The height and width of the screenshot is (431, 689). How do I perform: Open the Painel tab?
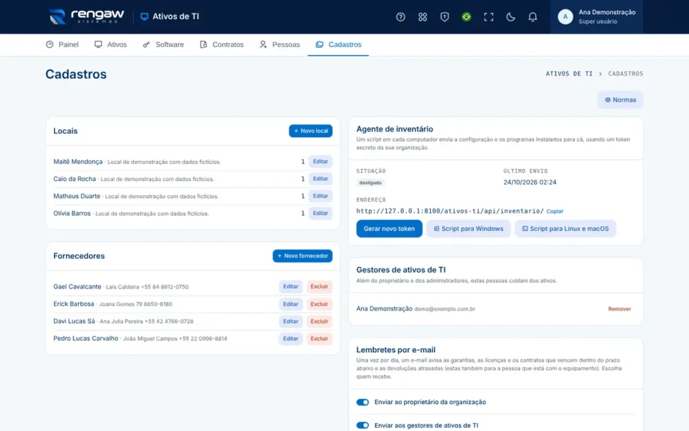(63, 44)
